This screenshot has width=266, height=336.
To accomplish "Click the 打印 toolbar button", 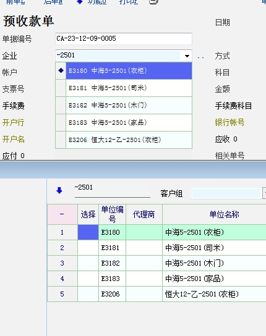I will (129, 2).
